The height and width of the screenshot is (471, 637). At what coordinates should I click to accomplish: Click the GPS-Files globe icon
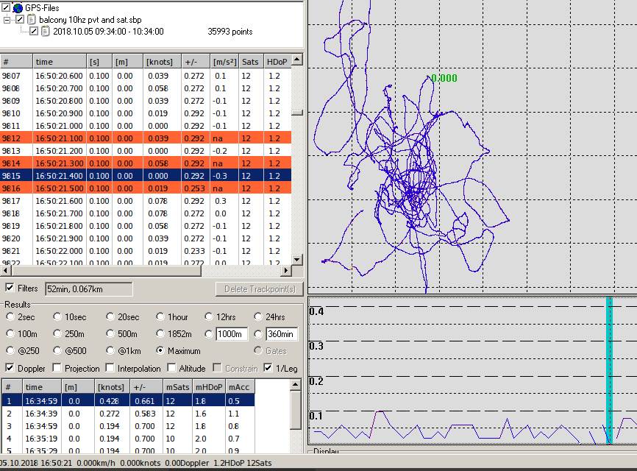(x=18, y=8)
